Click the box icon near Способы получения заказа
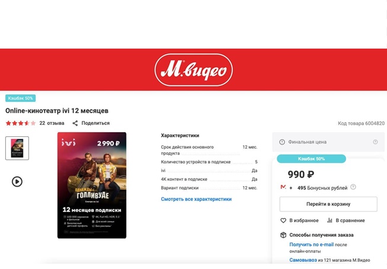The width and height of the screenshot is (387, 269). pos(283,235)
